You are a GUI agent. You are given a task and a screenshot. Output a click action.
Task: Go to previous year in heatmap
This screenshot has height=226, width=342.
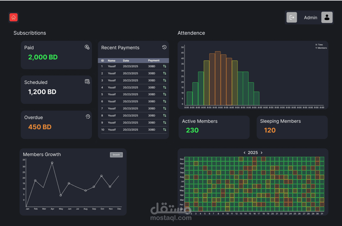click(244, 153)
